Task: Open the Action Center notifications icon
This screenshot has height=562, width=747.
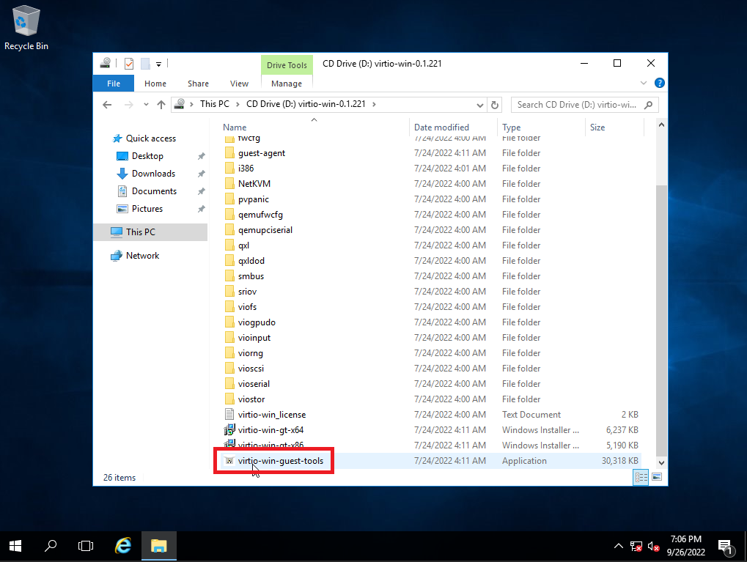Action: pyautogui.click(x=726, y=547)
